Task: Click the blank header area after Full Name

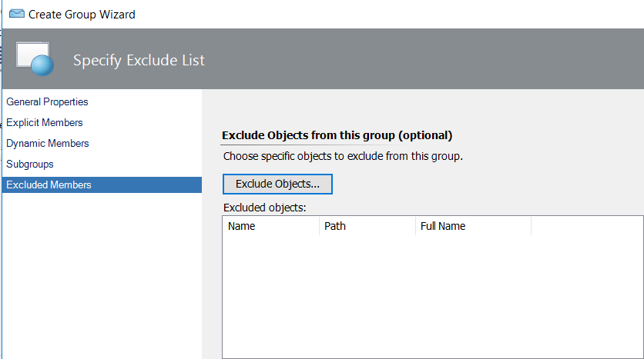Action: pyautogui.click(x=587, y=226)
